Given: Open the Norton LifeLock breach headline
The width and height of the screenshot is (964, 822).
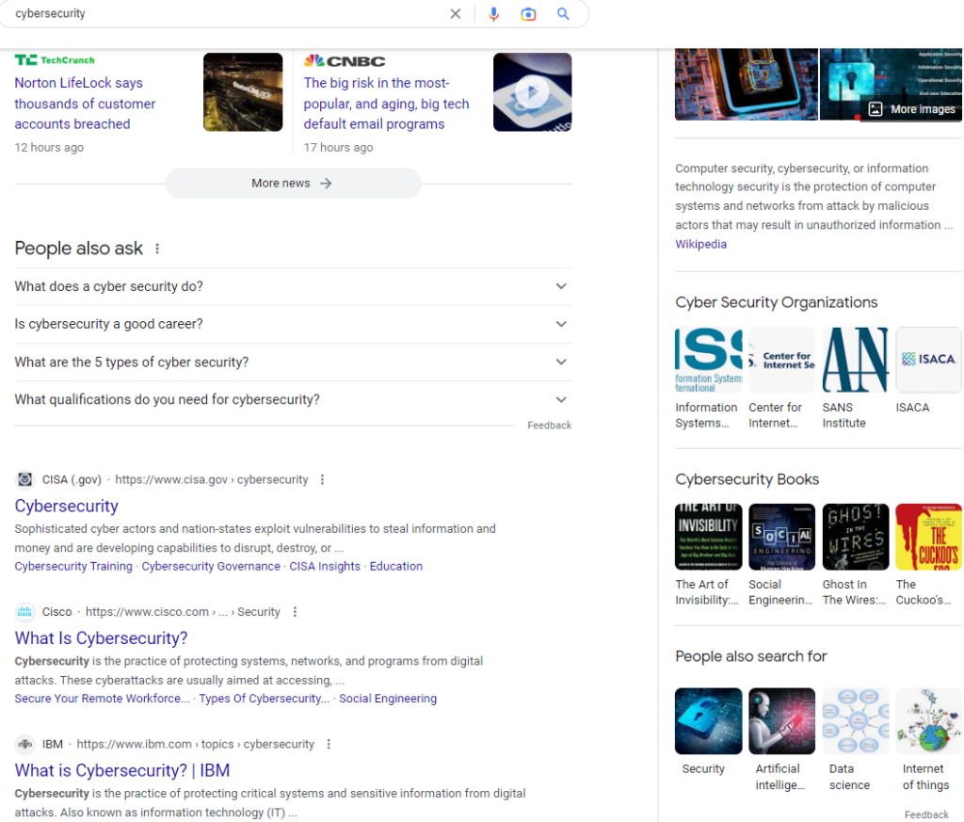Looking at the screenshot, I should [85, 104].
